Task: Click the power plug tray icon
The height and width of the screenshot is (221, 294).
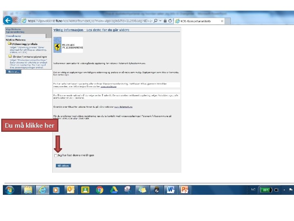Action: click(276, 190)
